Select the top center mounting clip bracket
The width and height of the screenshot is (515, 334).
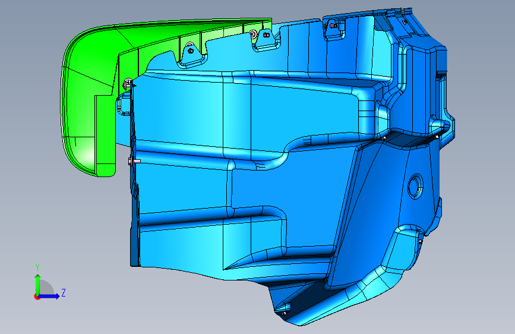(x=266, y=39)
